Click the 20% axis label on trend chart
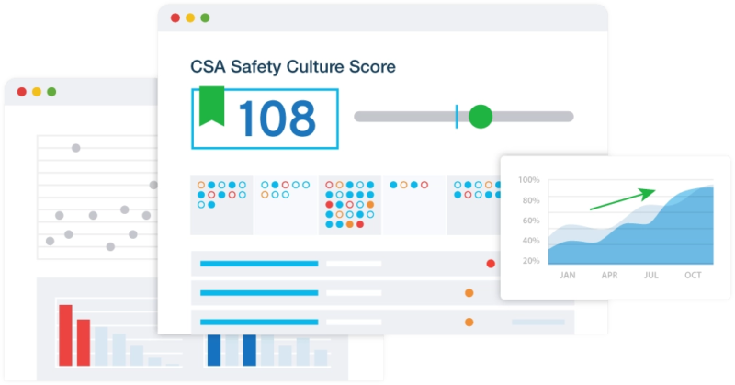The height and width of the screenshot is (385, 735). coord(531,261)
